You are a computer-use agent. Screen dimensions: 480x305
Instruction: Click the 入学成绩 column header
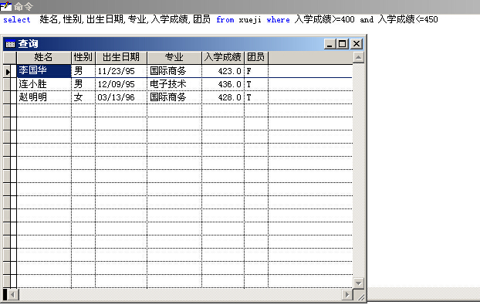pyautogui.click(x=223, y=57)
